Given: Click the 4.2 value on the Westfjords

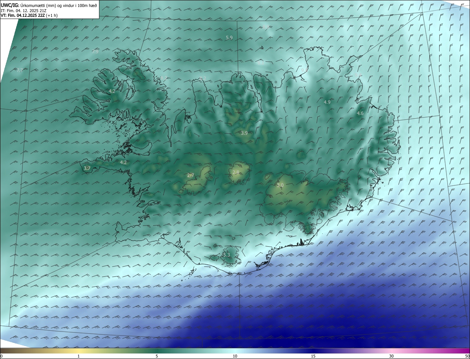Looking at the screenshot, I should tap(112, 91).
